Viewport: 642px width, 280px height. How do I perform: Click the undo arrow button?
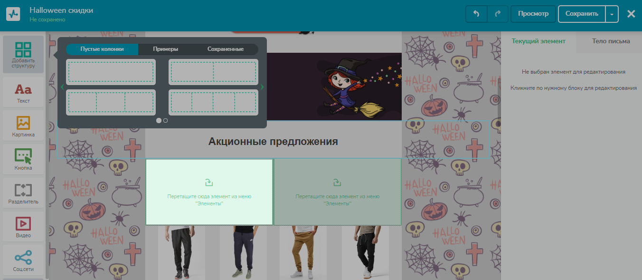(476, 14)
